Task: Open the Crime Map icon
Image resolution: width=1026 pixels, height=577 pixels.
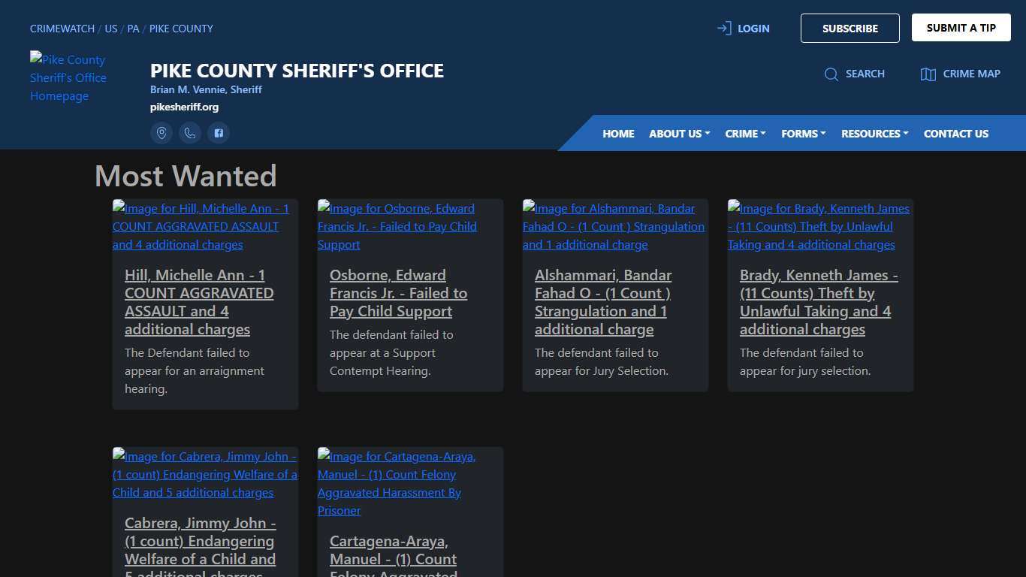Action: click(x=929, y=74)
